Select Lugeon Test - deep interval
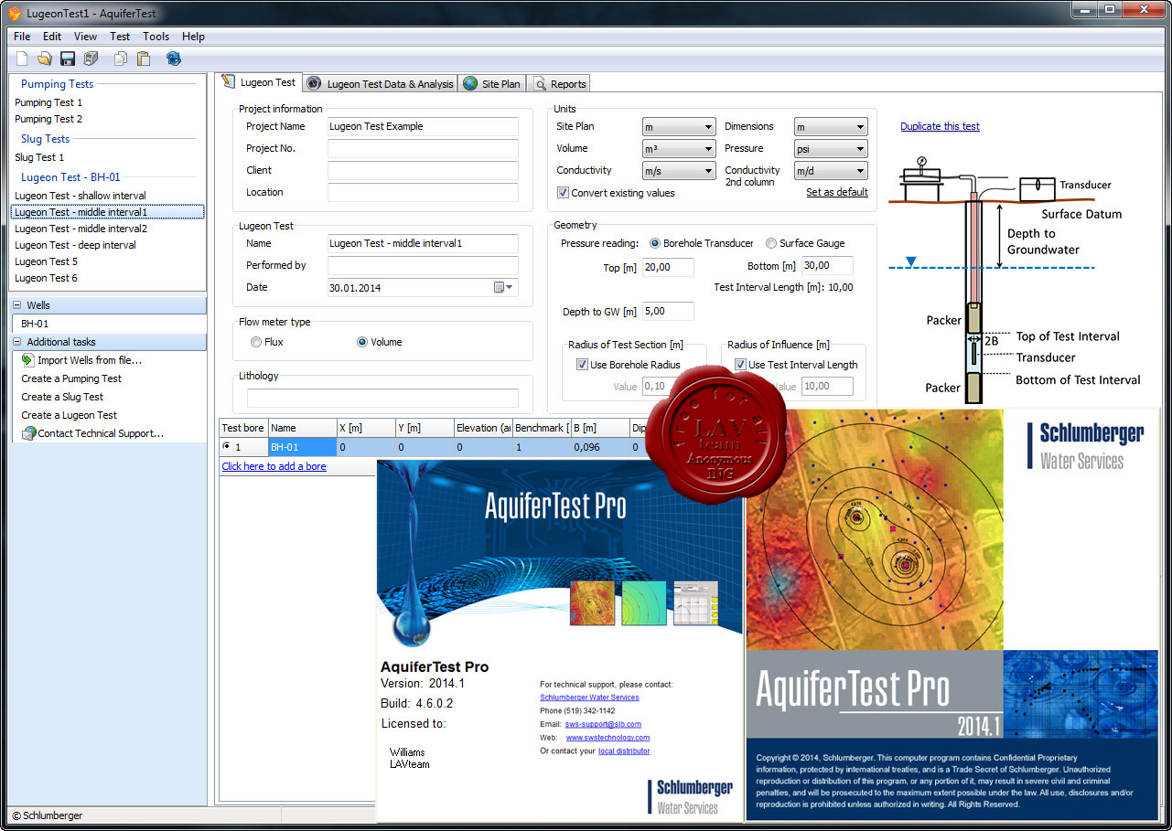1172x831 pixels. (75, 245)
